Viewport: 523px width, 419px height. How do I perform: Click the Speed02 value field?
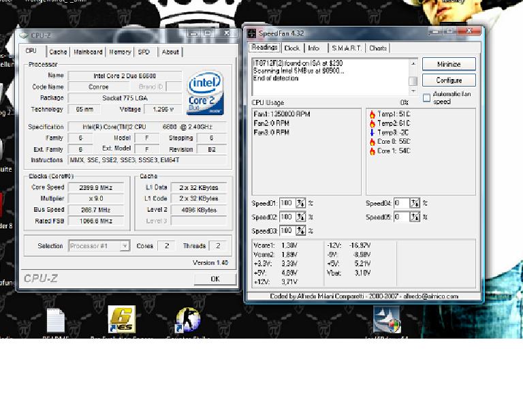[x=287, y=217]
